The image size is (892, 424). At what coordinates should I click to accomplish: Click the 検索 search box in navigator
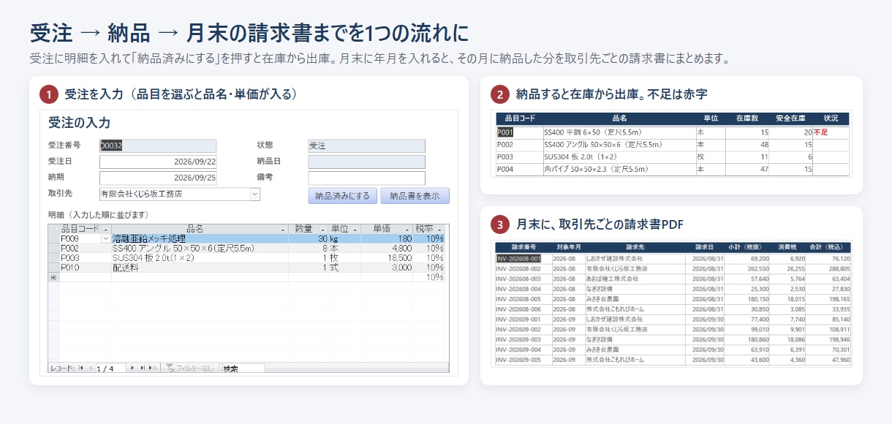click(x=243, y=368)
